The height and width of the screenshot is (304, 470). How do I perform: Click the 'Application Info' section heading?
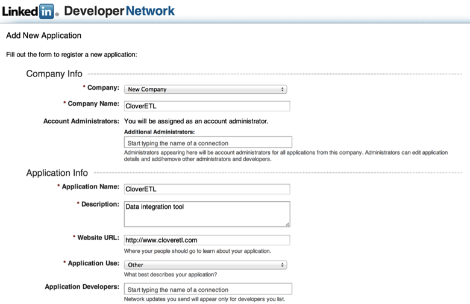click(x=57, y=173)
